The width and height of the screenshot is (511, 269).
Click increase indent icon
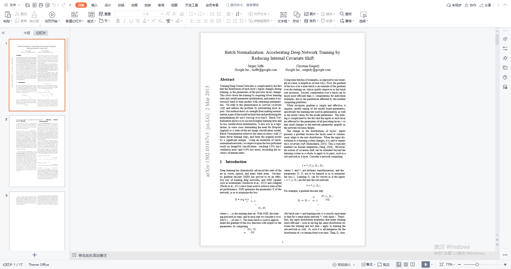coord(219,14)
